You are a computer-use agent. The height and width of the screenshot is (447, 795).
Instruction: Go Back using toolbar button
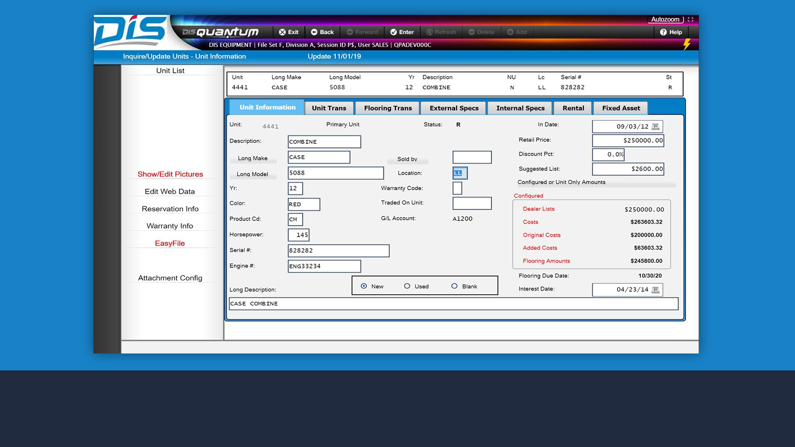tap(322, 32)
